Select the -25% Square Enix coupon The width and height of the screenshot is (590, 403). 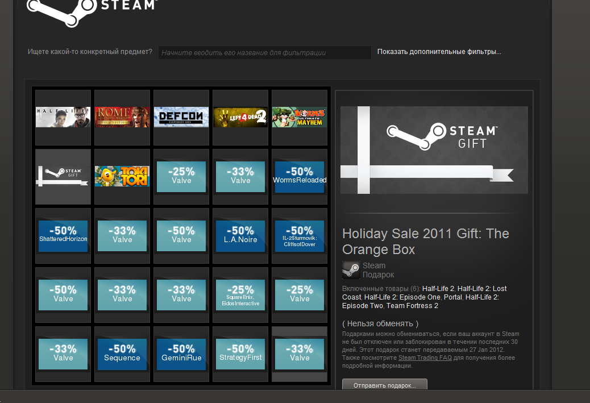click(x=240, y=294)
